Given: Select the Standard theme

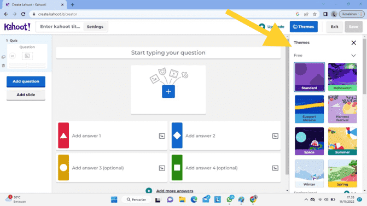Looking at the screenshot, I should click(x=309, y=77).
